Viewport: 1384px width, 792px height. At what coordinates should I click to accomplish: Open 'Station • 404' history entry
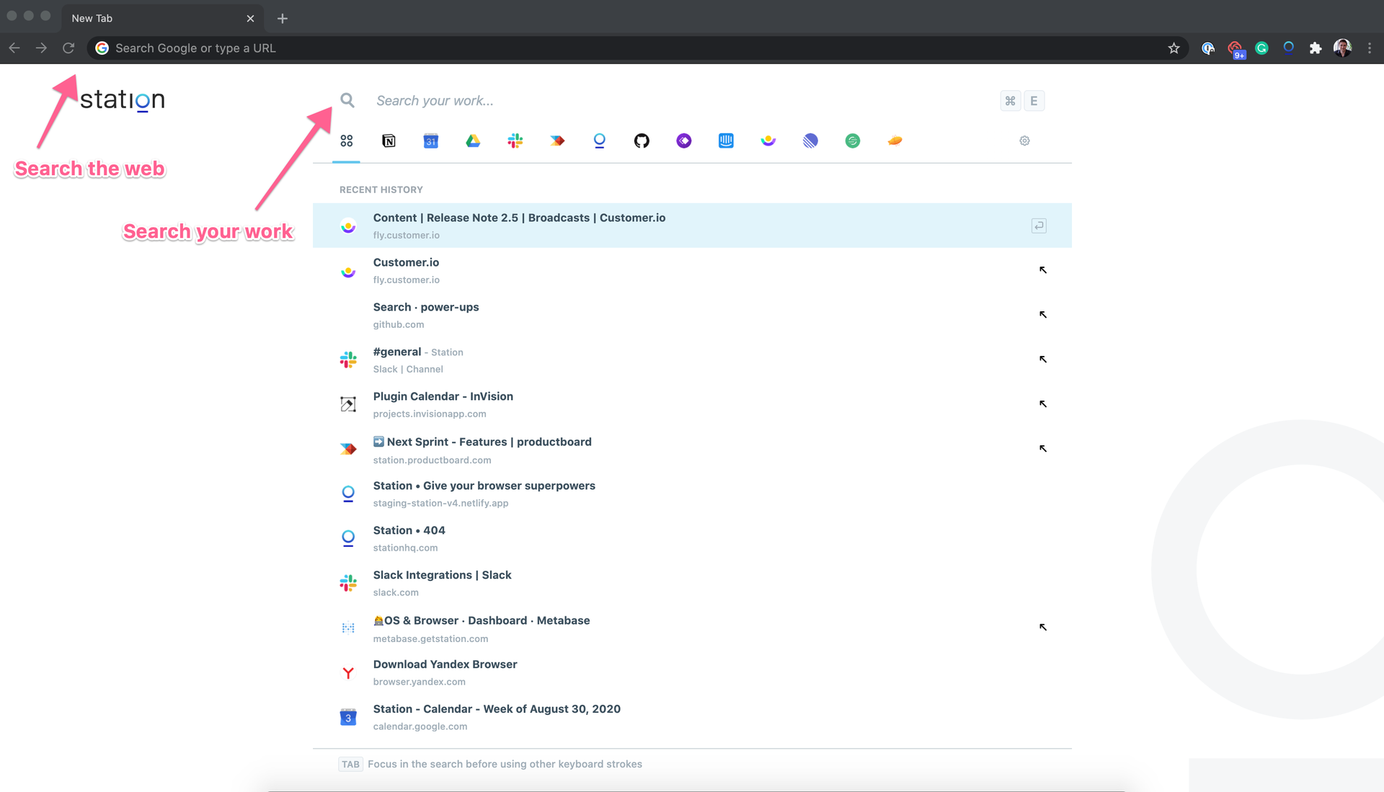click(692, 538)
